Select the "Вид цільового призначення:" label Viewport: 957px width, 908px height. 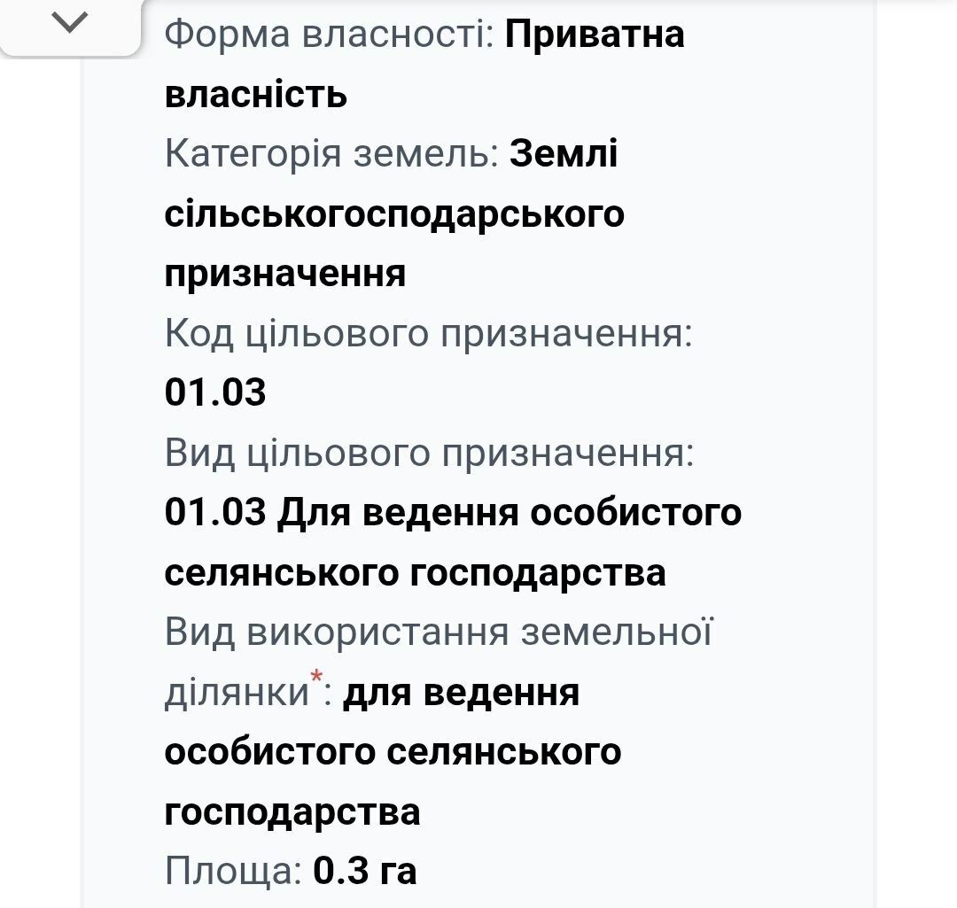pos(430,453)
